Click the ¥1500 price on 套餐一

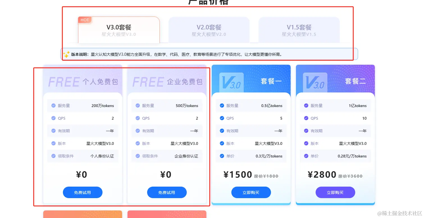238,175
